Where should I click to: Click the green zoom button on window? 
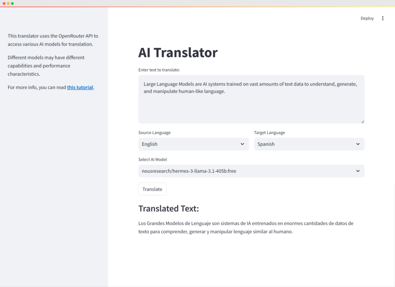(13, 3)
